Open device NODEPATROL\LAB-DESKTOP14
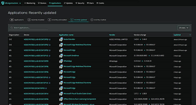Screen dimensions: 196x105 [x=36, y=94]
